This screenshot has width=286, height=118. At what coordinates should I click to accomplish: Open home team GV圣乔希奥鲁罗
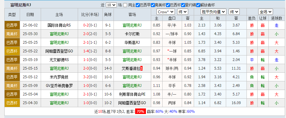pyautogui.click(x=59, y=86)
